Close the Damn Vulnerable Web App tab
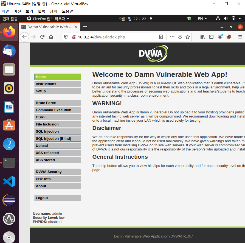Screen dimensions: 245x243 pos(76,27)
